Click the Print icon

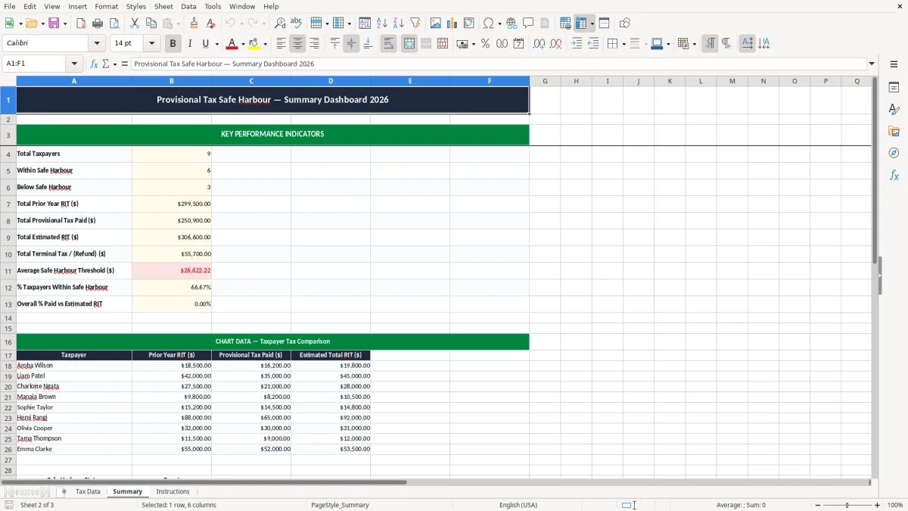click(98, 23)
